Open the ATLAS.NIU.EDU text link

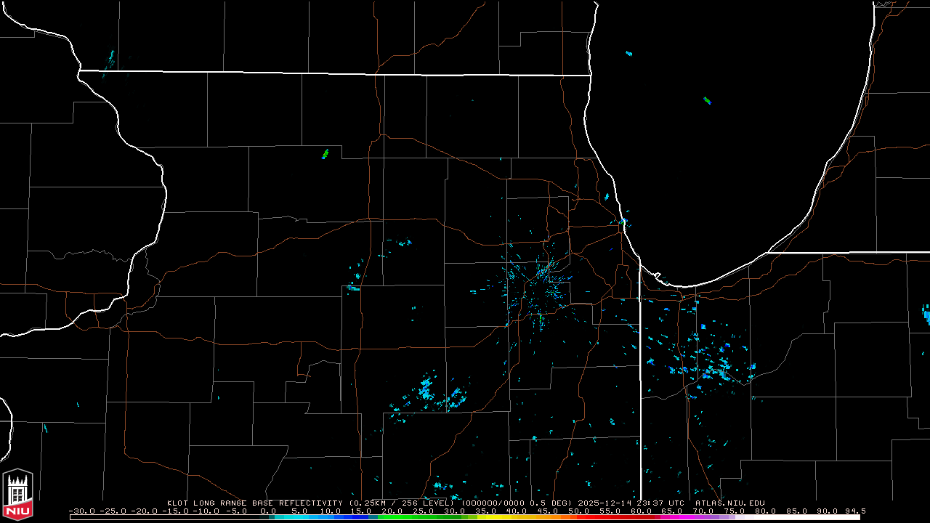729,503
